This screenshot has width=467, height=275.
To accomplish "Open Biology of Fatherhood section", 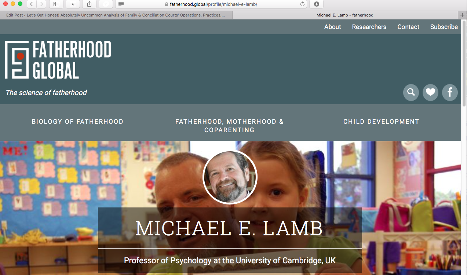I will pyautogui.click(x=77, y=122).
